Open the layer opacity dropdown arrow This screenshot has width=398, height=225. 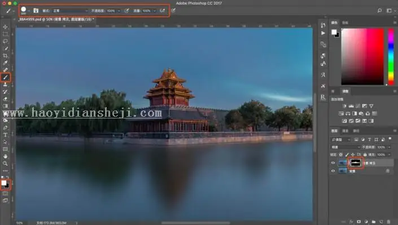coord(389,147)
